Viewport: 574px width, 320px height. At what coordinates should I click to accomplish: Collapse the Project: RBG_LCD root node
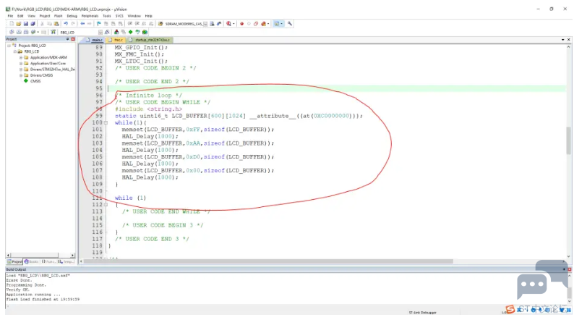(x=9, y=46)
